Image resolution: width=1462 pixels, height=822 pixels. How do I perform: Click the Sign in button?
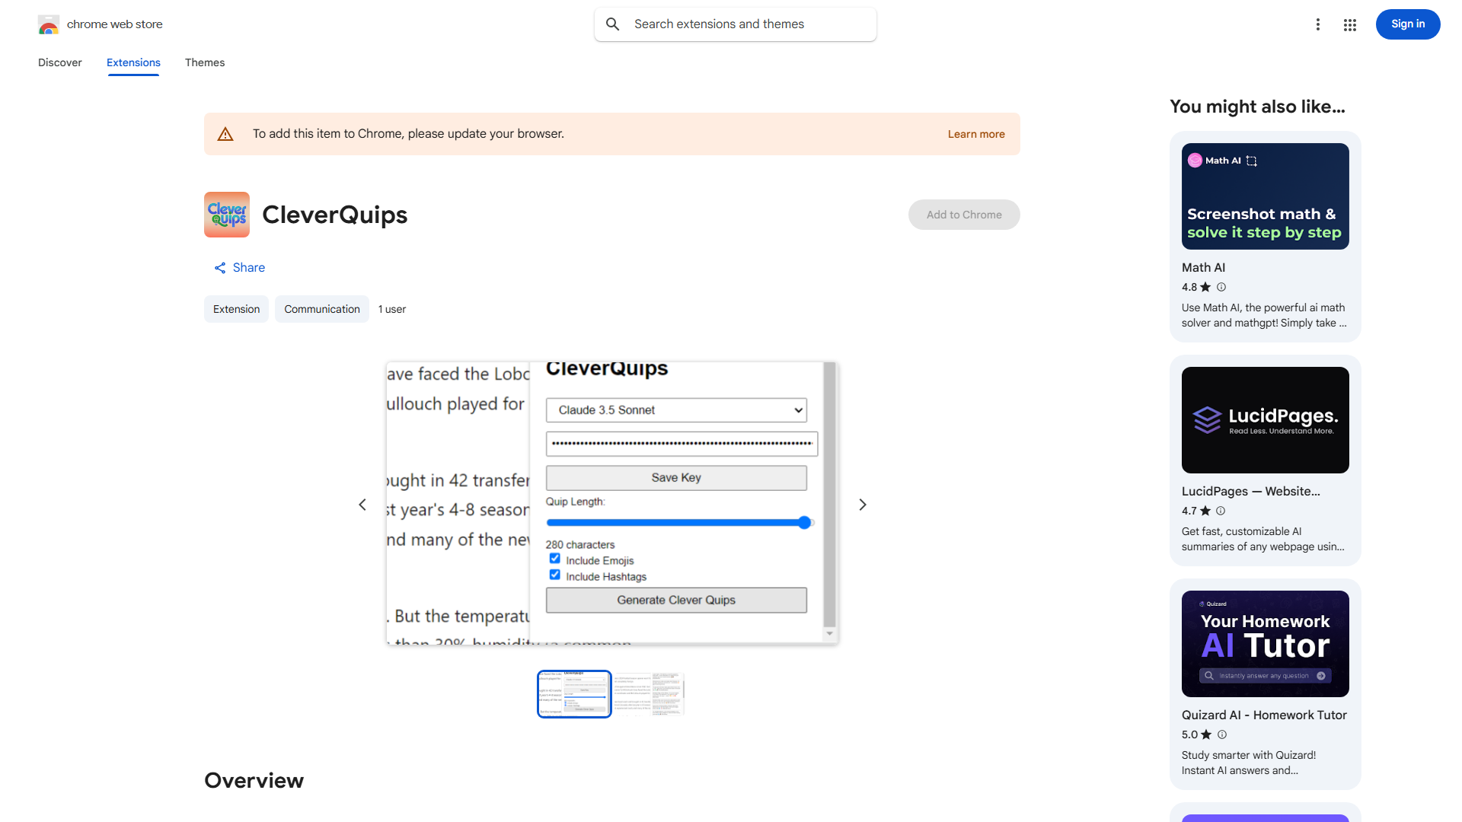(x=1407, y=24)
